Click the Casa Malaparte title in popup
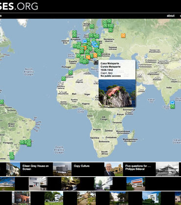Image resolution: width=181 pixels, height=205 pixels. point(110,63)
